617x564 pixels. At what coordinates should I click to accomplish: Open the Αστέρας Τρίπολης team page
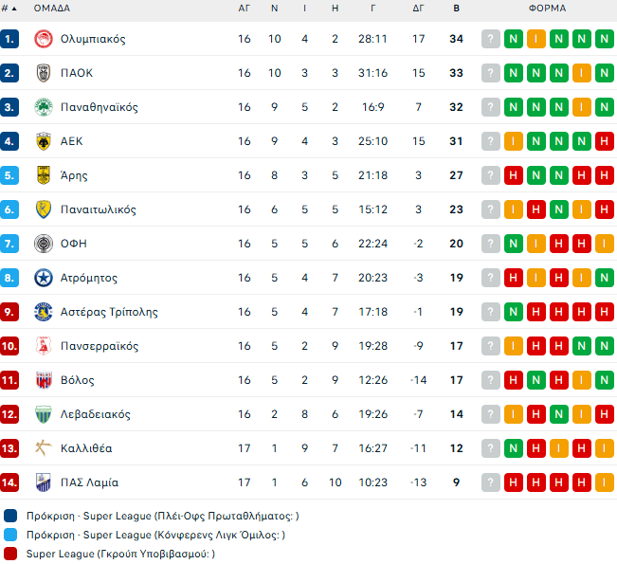tap(109, 312)
